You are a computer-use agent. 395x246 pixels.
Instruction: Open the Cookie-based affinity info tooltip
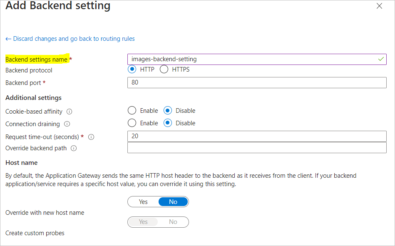[x=69, y=112]
